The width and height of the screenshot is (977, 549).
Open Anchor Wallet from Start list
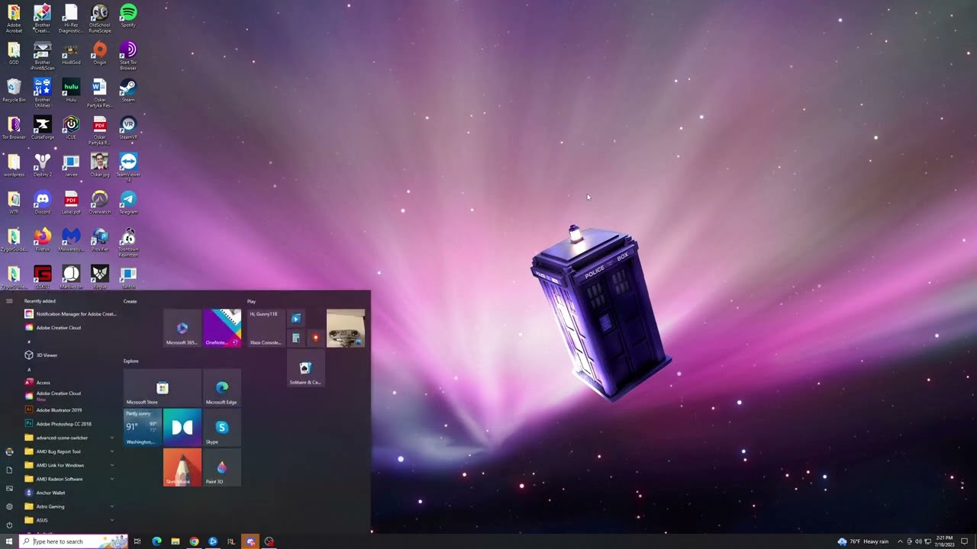(69, 493)
